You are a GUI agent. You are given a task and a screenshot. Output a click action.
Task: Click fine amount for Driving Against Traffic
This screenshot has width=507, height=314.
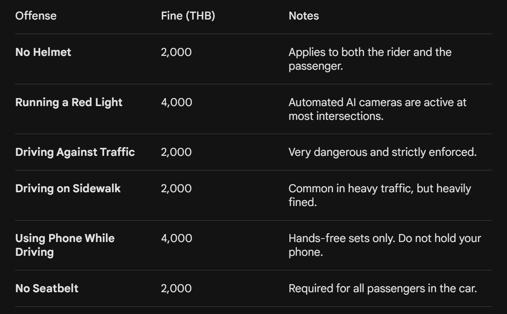[x=176, y=152]
